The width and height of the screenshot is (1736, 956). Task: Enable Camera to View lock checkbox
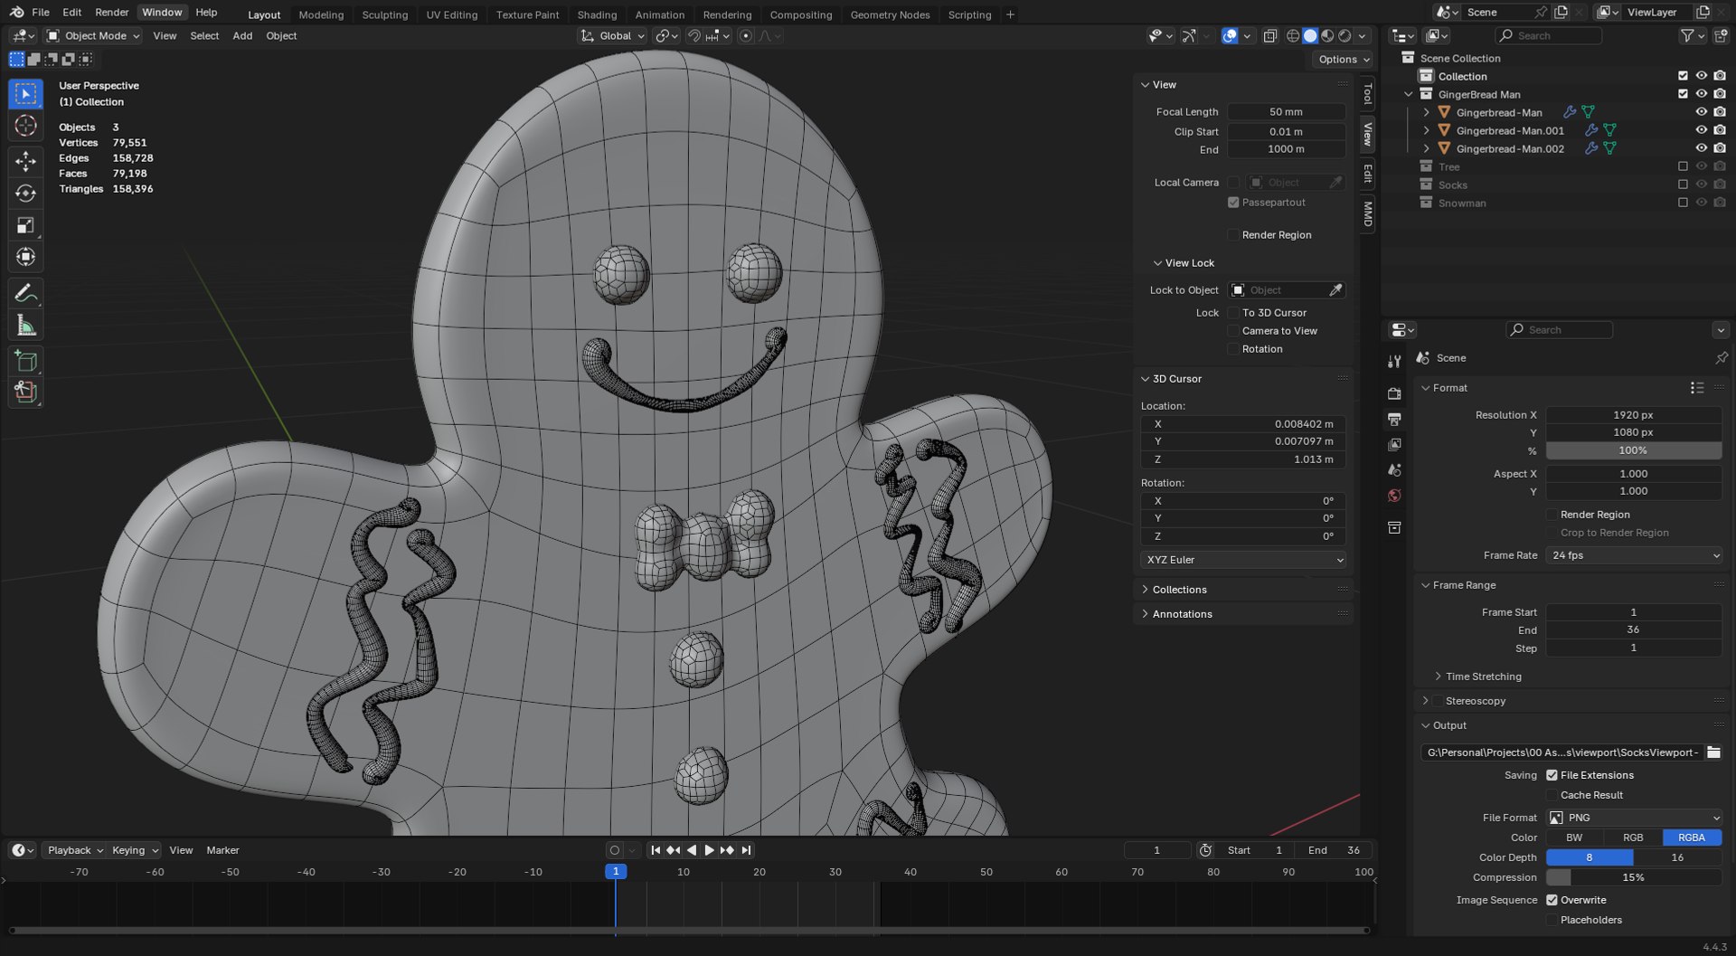[1233, 331]
